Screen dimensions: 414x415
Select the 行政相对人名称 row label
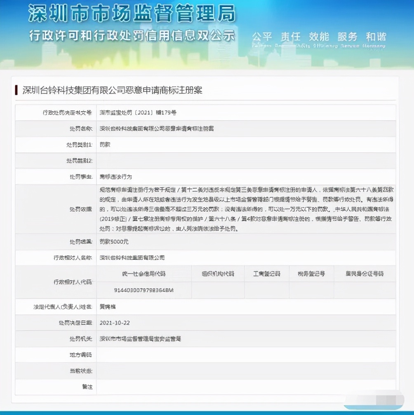[x=73, y=258]
